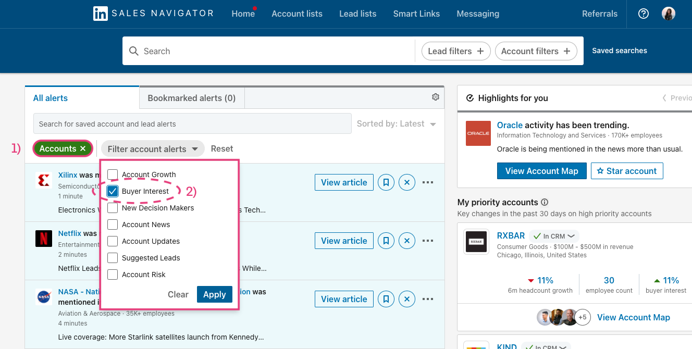Screen dimensions: 692x349
Task: Open the Filter account alerts dropdown
Action: pos(153,149)
